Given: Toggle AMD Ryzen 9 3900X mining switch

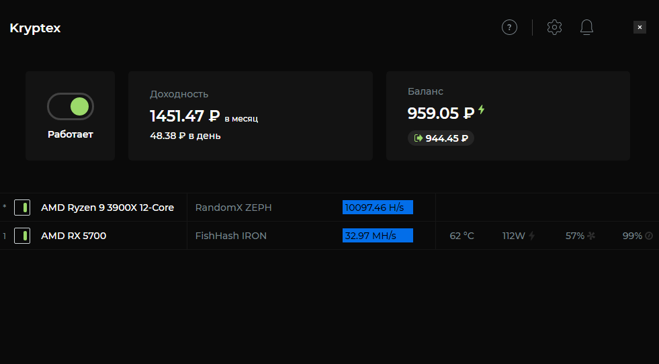Looking at the screenshot, I should pyautogui.click(x=22, y=208).
